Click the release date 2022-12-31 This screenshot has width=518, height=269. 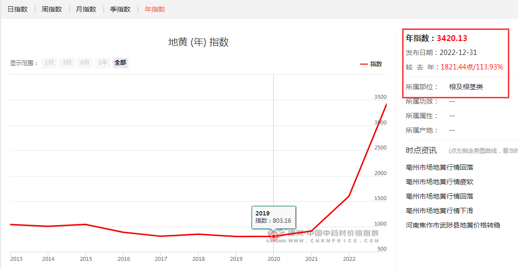pyautogui.click(x=458, y=53)
